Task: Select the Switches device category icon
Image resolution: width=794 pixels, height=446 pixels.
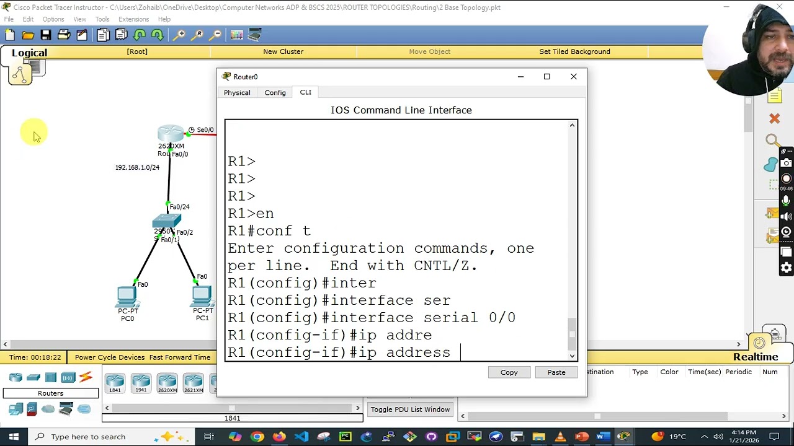Action: click(x=33, y=377)
